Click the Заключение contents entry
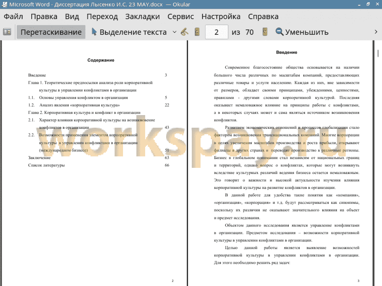Viewport: 382px width, 286px height. coord(39,158)
